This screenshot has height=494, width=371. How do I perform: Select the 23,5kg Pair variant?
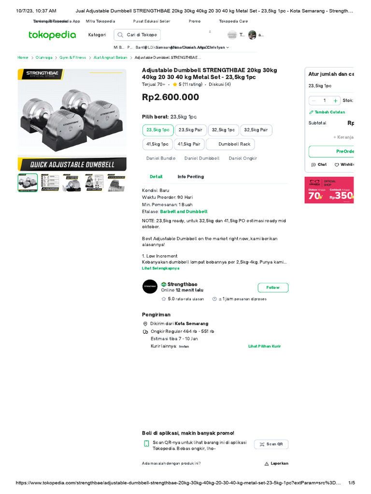coord(190,130)
